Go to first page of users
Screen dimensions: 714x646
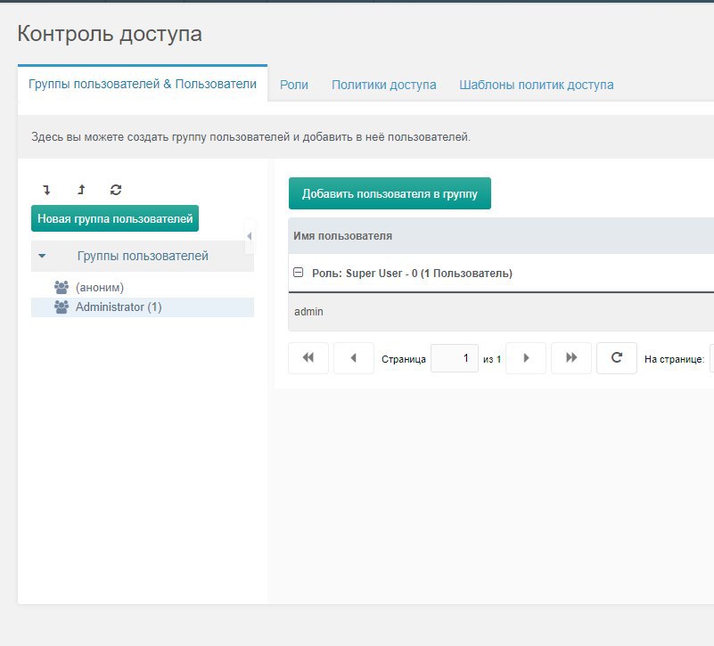coord(308,358)
